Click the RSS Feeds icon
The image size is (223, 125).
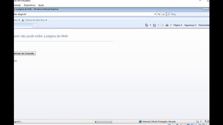point(154,25)
